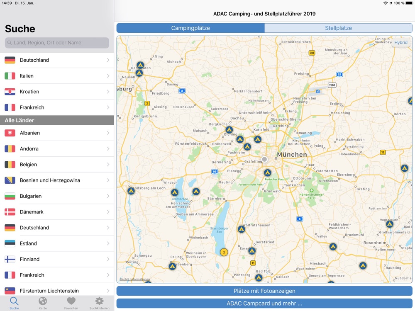Screen dimensions: 415x311
Task: Select the Estland flag icon
Action: tap(10, 243)
